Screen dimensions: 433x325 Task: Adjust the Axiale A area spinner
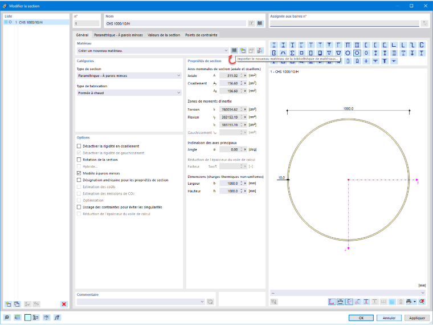[x=242, y=75]
